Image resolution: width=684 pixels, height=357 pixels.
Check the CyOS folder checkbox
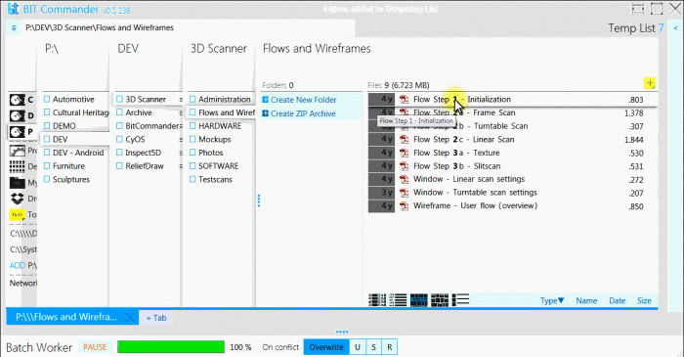[x=119, y=139]
